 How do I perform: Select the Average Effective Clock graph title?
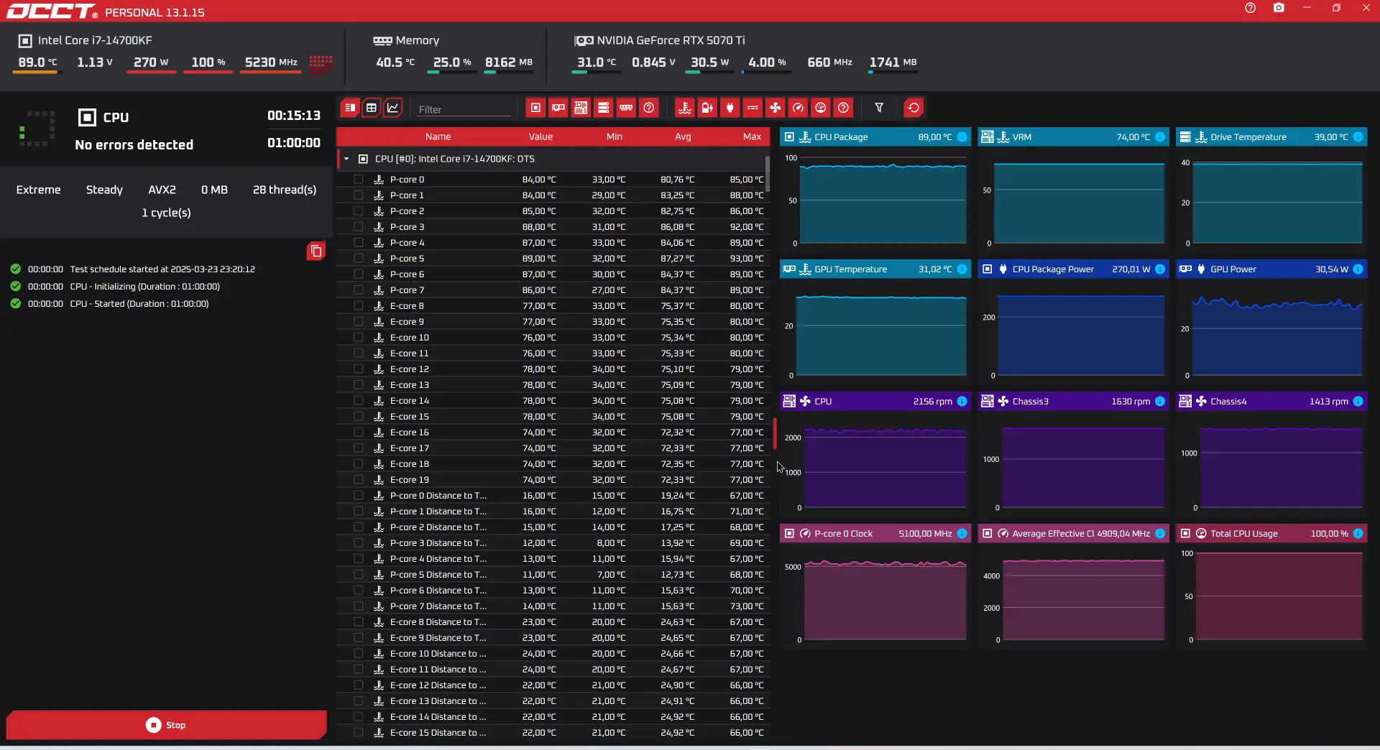click(1053, 534)
